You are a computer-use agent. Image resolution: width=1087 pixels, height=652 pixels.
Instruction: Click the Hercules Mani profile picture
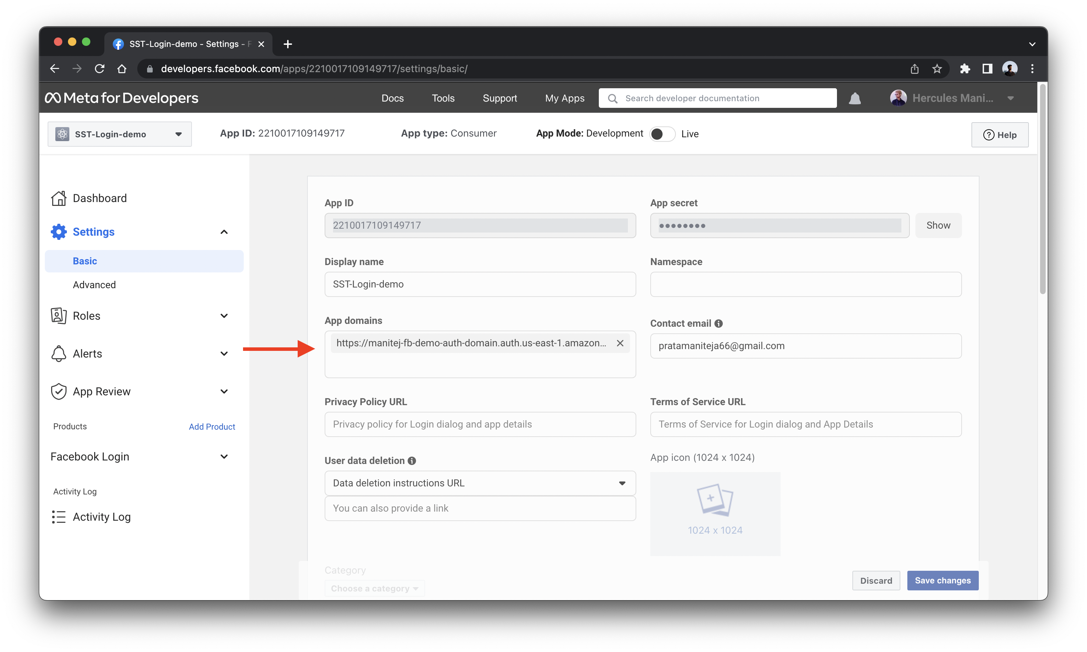coord(898,98)
